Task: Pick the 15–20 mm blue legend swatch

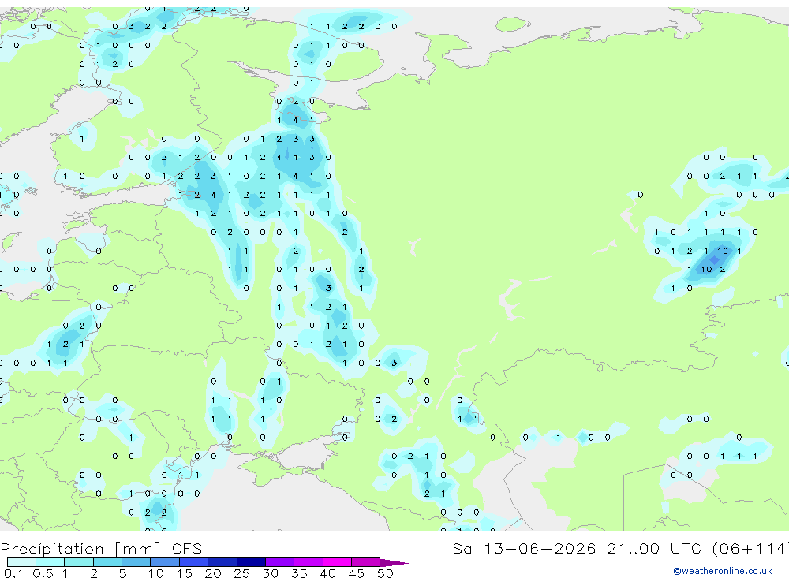Action: [x=193, y=562]
